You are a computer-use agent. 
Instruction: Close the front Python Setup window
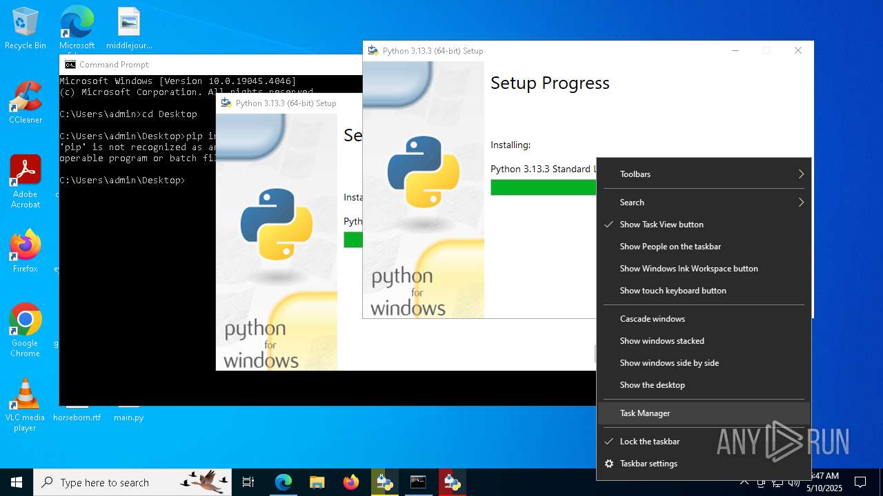pyautogui.click(x=798, y=50)
